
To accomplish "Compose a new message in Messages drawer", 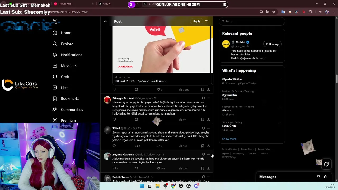I will click(318, 177).
